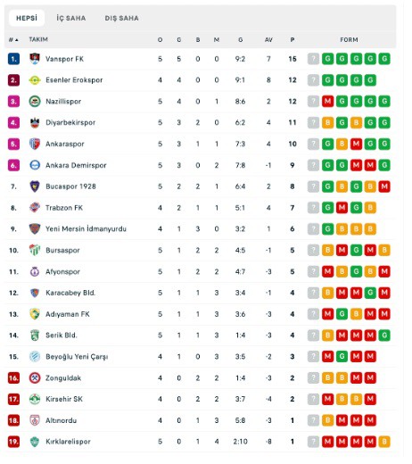Click Nazillispor's red M form badge

click(327, 101)
